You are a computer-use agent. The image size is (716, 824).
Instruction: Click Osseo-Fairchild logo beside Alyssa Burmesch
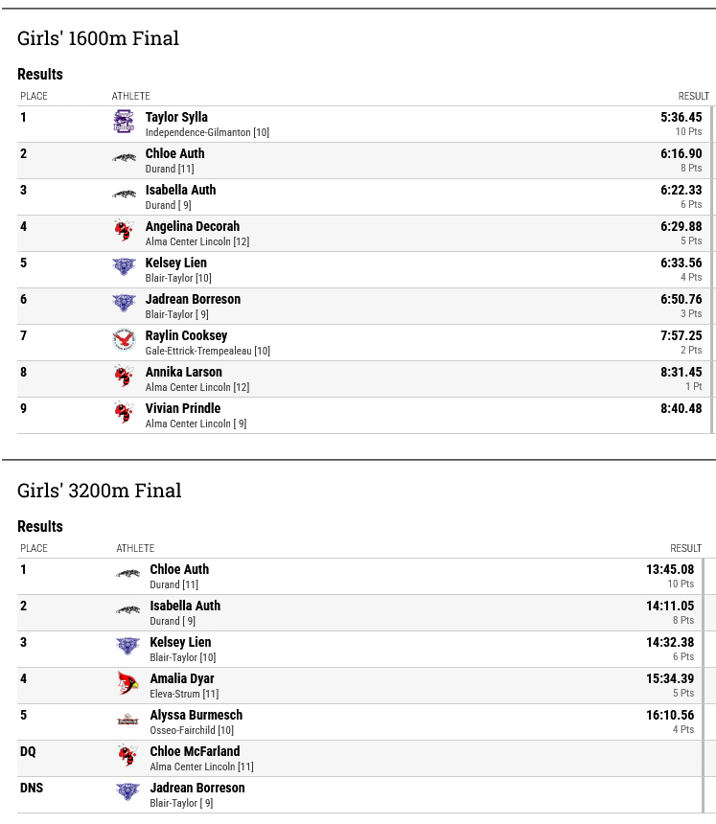click(127, 720)
